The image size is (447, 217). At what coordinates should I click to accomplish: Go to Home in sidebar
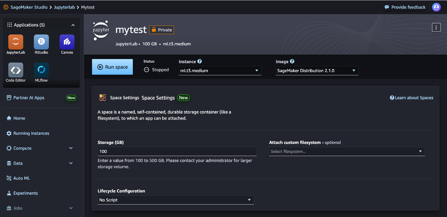(19, 118)
